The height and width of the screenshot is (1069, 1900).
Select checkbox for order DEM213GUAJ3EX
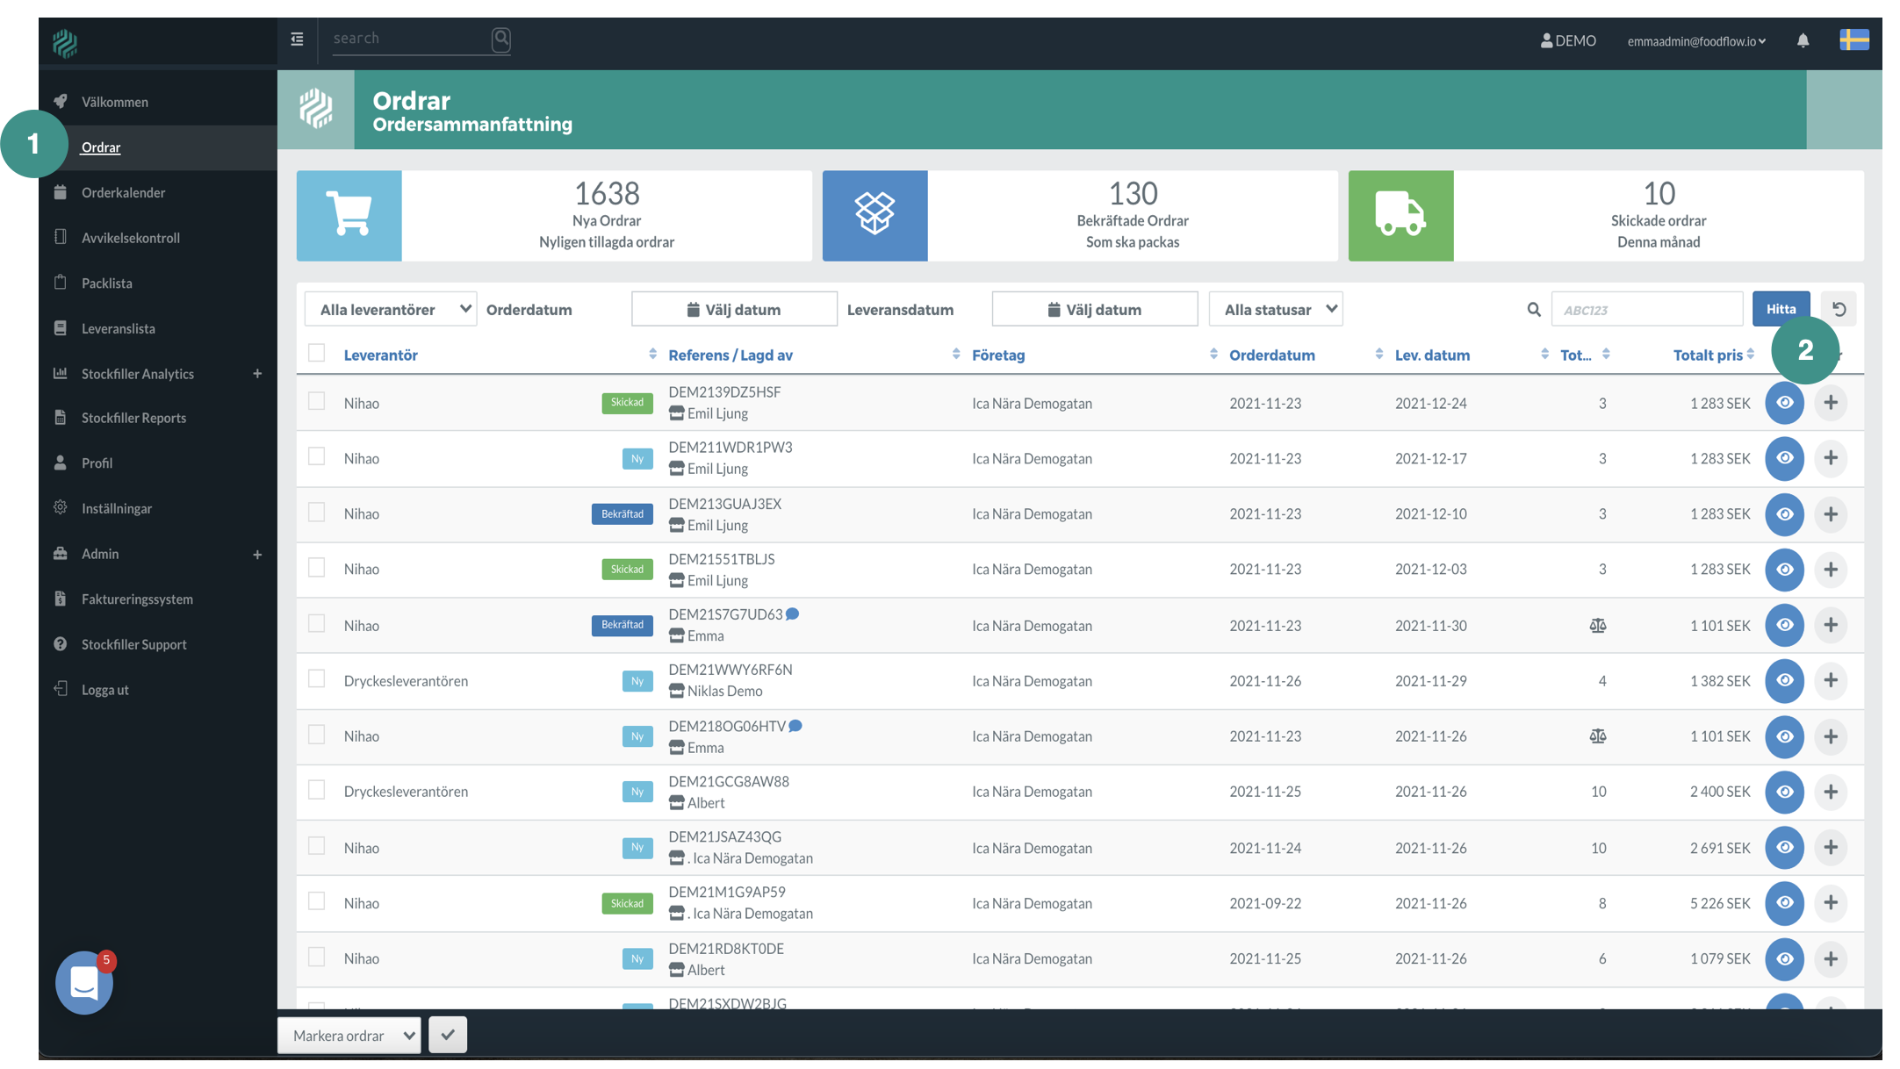317,513
